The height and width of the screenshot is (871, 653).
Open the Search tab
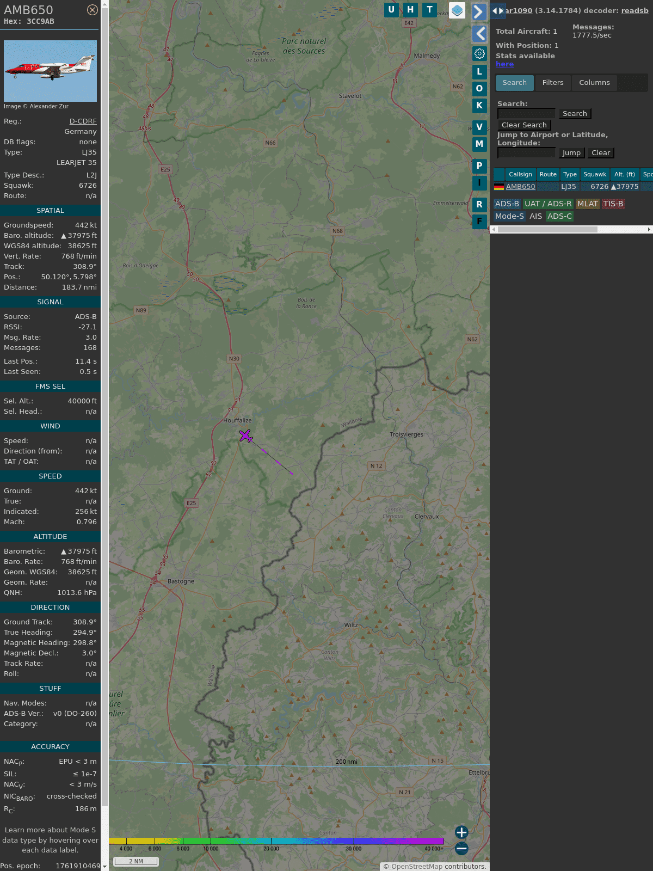point(515,83)
